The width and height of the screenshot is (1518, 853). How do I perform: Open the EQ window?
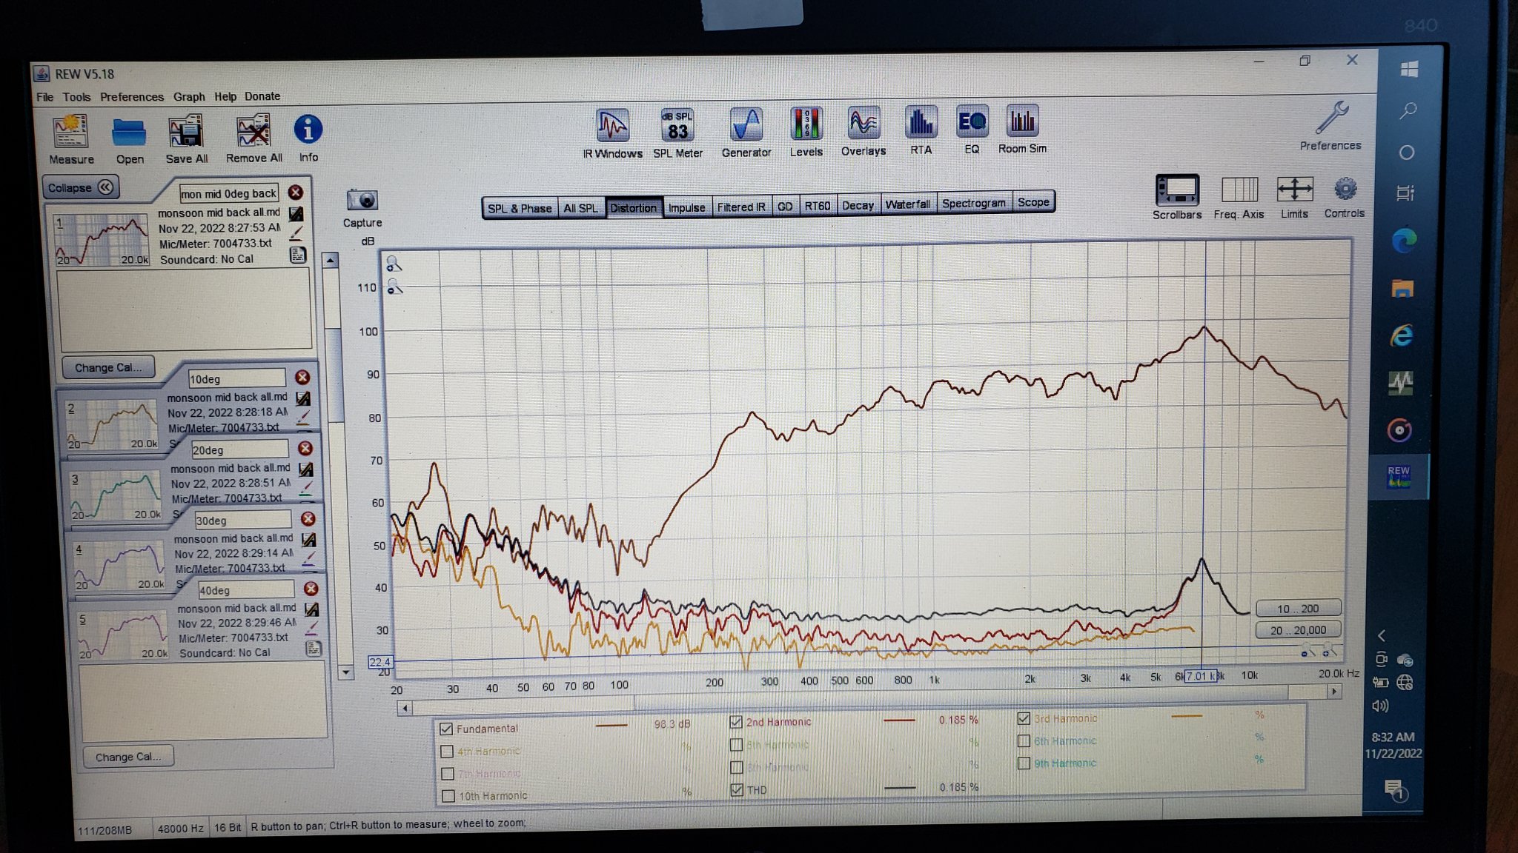[x=972, y=130]
